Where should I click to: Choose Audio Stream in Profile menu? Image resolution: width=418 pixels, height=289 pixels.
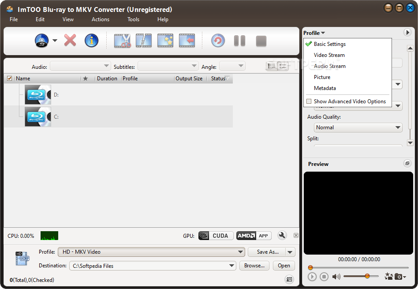[x=347, y=66]
